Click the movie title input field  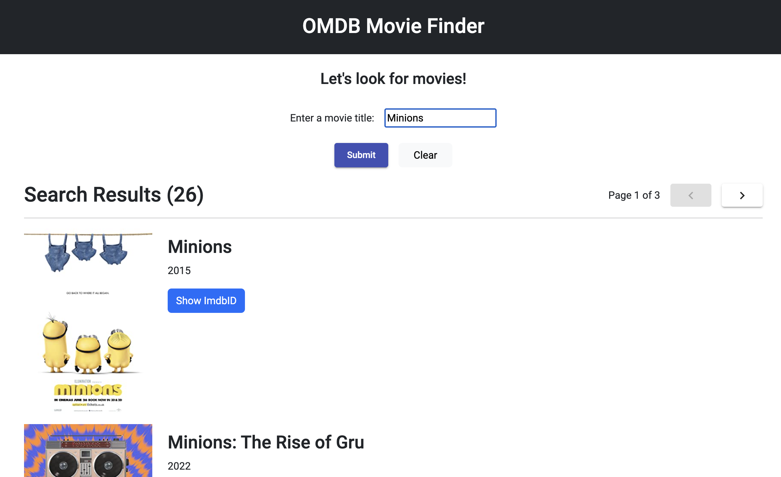tap(440, 118)
